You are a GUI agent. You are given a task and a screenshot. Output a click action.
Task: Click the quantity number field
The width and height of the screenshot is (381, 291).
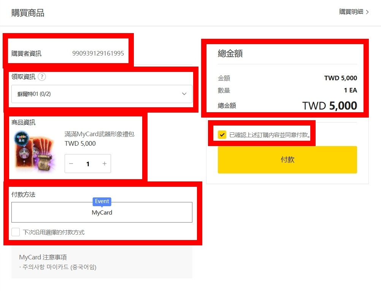88,164
